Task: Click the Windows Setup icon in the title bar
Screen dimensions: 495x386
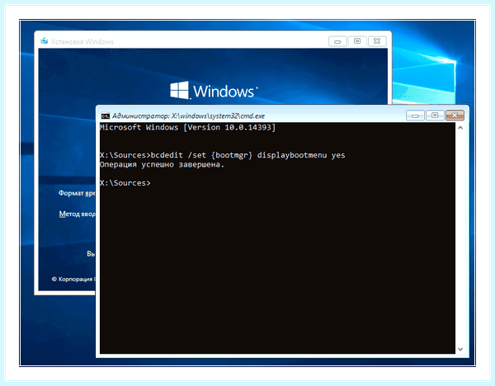Action: click(45, 41)
